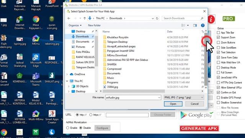Expand the 3D Objects tree node
The width and height of the screenshot is (245, 138).
[x=69, y=86]
